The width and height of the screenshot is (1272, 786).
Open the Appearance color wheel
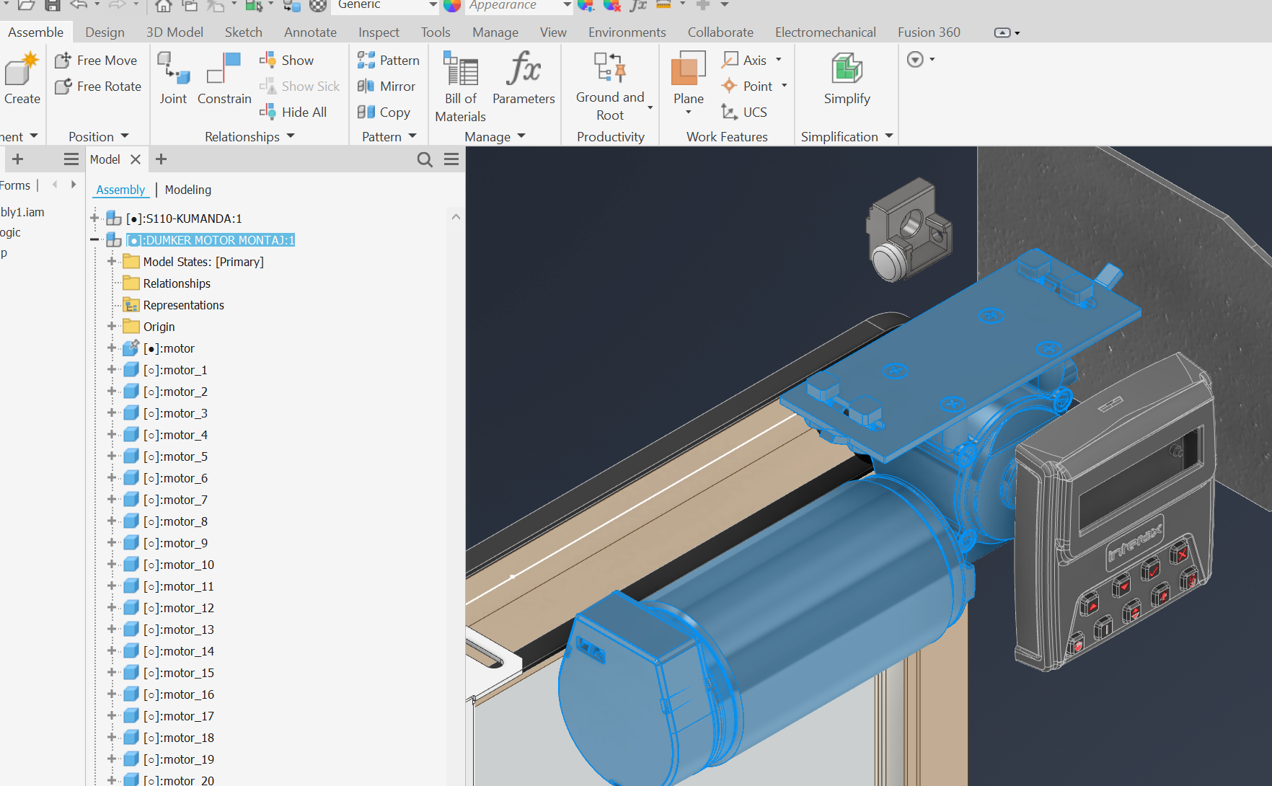tap(453, 6)
